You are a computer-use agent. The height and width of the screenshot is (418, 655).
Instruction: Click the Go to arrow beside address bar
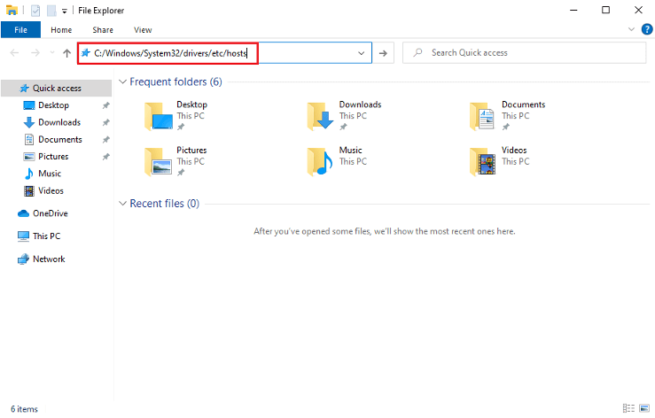click(x=382, y=53)
